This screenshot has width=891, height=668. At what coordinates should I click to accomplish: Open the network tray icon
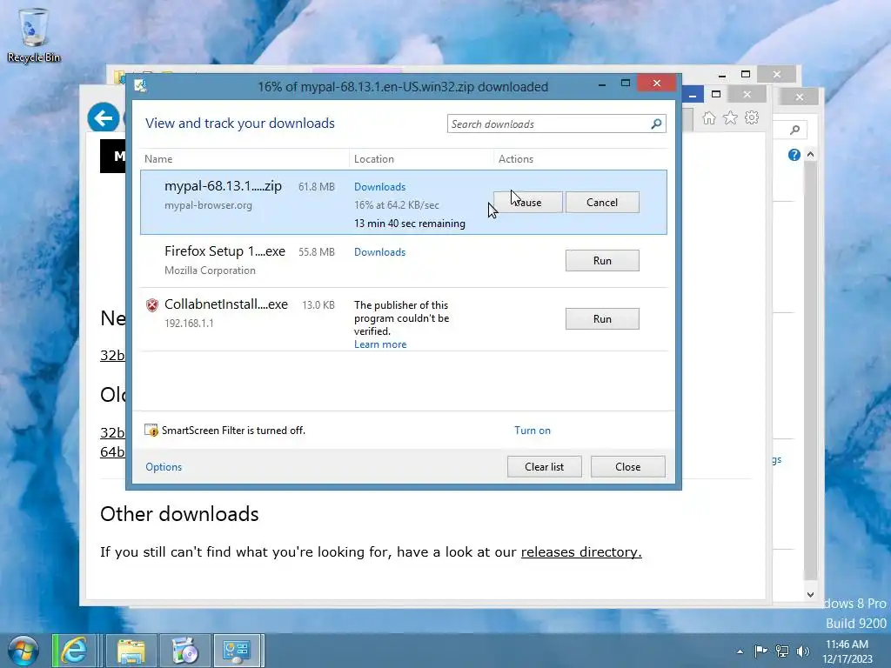point(782,651)
